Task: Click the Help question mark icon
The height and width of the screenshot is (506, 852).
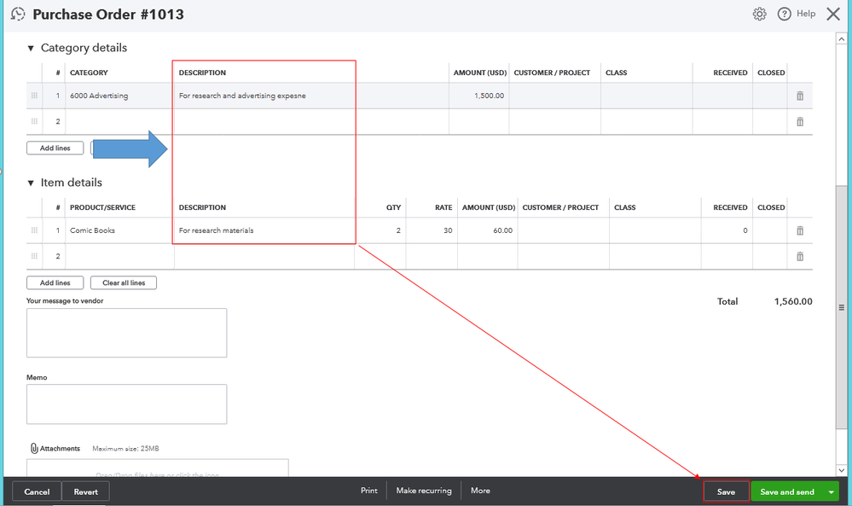Action: [784, 15]
